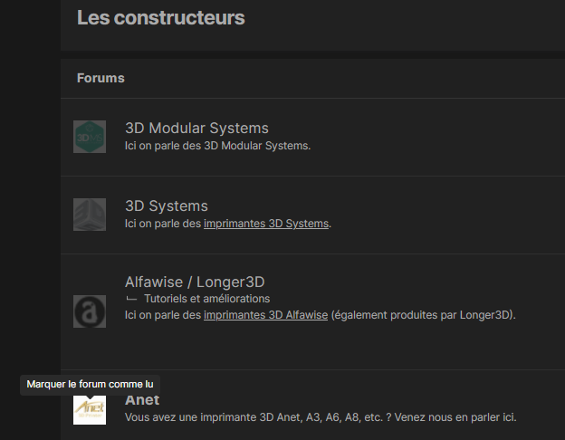Click the 3D Modular Systems description text

coord(217,145)
